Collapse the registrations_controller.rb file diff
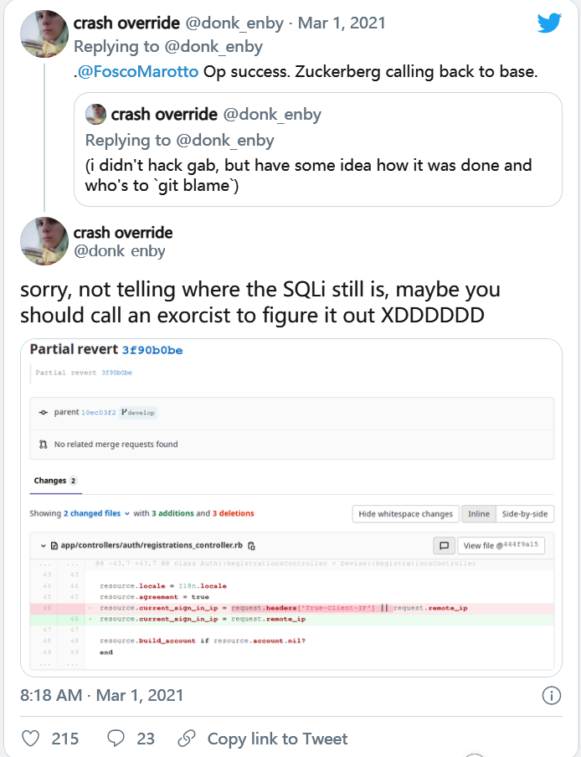Image resolution: width=581 pixels, height=757 pixels. [43, 545]
